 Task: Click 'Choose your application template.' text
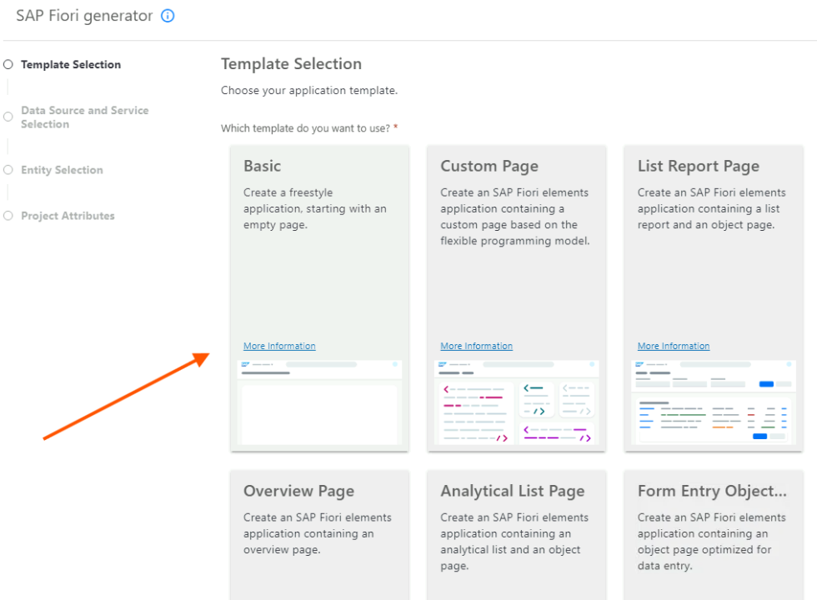coord(309,91)
